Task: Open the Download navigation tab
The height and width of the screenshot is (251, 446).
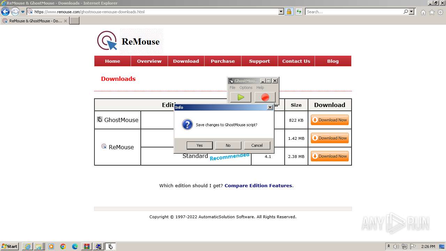Action: (x=186, y=61)
